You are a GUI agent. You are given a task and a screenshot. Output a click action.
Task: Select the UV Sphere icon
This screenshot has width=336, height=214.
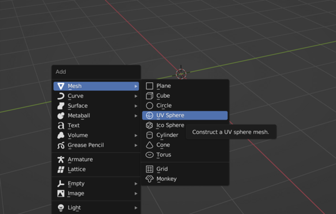click(x=149, y=116)
